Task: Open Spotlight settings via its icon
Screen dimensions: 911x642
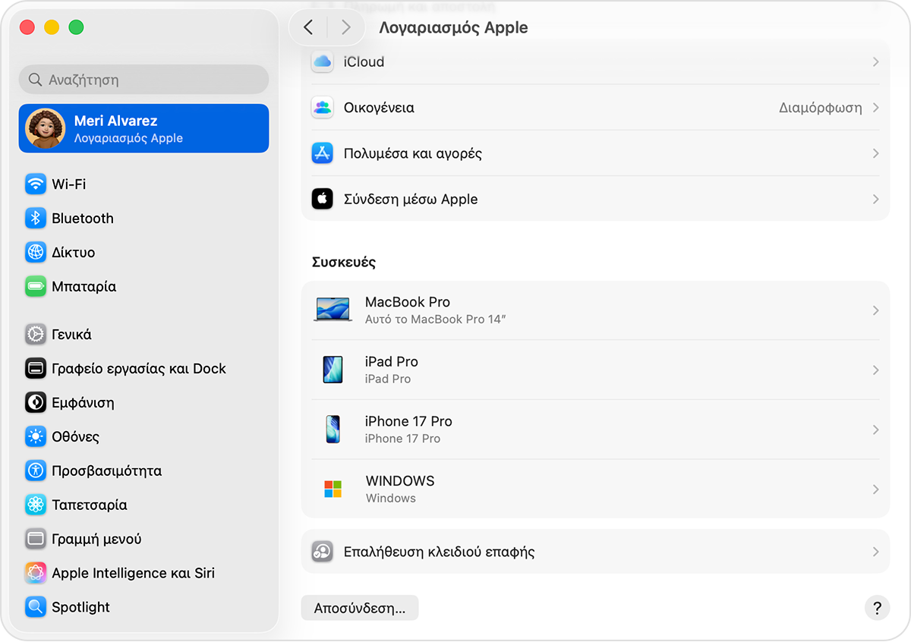Action: (36, 606)
